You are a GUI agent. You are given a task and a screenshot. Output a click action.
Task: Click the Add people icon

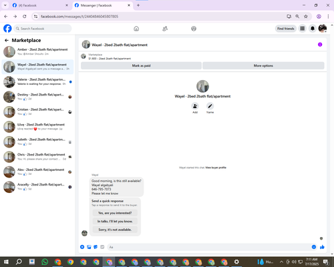click(x=195, y=106)
